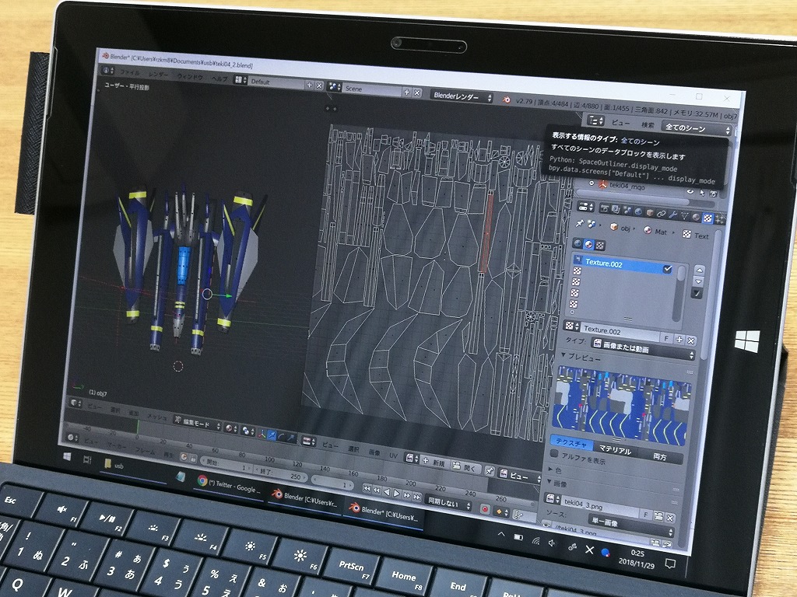Open the Material sphere properties tab

tap(696, 218)
